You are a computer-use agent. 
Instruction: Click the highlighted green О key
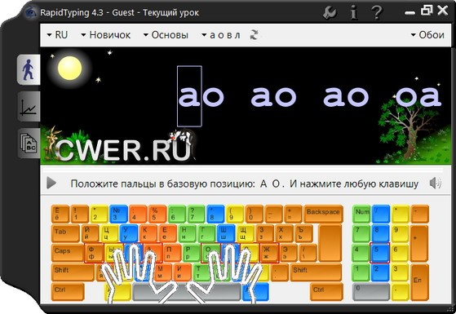click(x=211, y=253)
